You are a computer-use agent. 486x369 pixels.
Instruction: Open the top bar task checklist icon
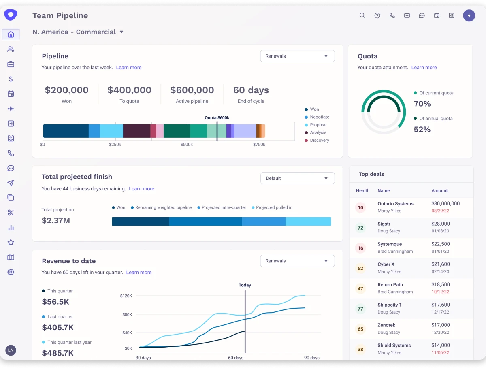pos(452,15)
